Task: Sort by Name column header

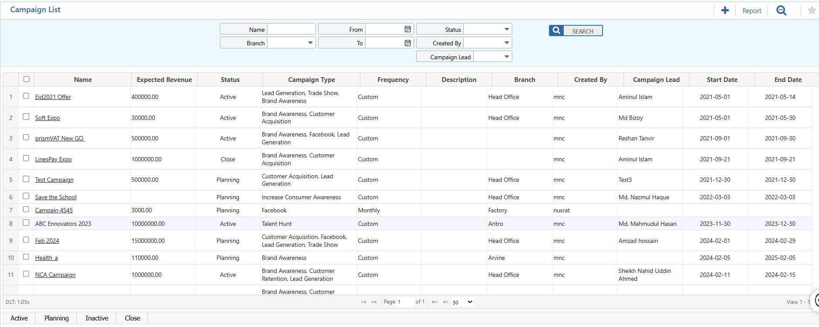Action: (83, 79)
